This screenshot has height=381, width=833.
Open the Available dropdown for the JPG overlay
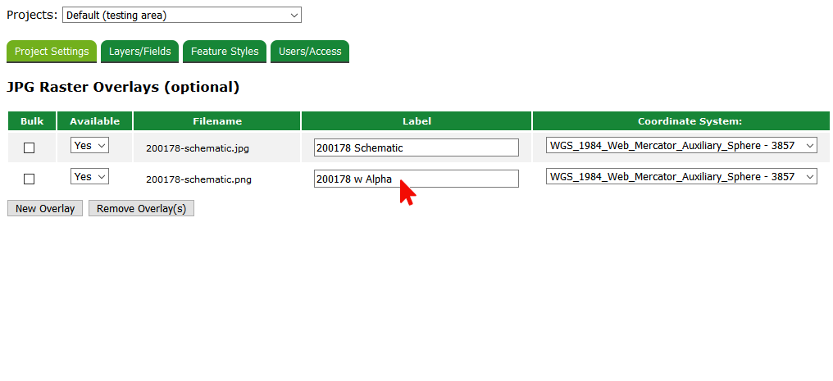89,146
